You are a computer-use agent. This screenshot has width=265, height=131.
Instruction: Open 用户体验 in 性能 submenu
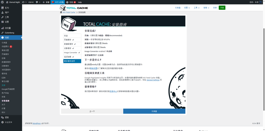click(11, 93)
